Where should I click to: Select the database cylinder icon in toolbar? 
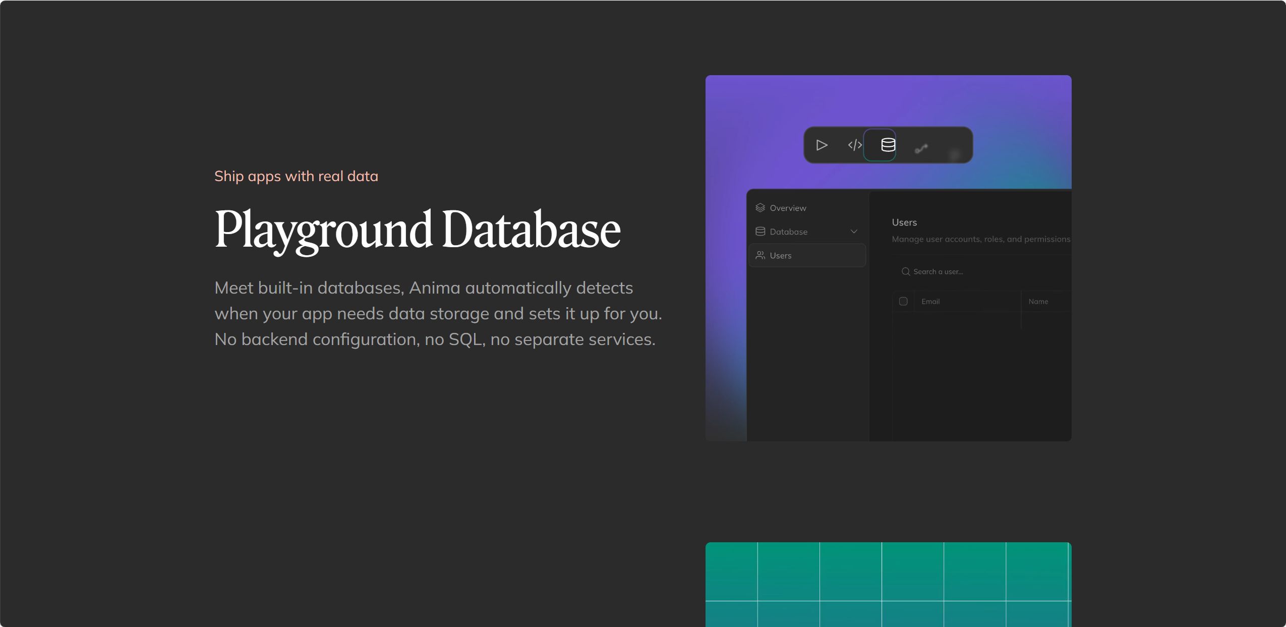click(888, 145)
